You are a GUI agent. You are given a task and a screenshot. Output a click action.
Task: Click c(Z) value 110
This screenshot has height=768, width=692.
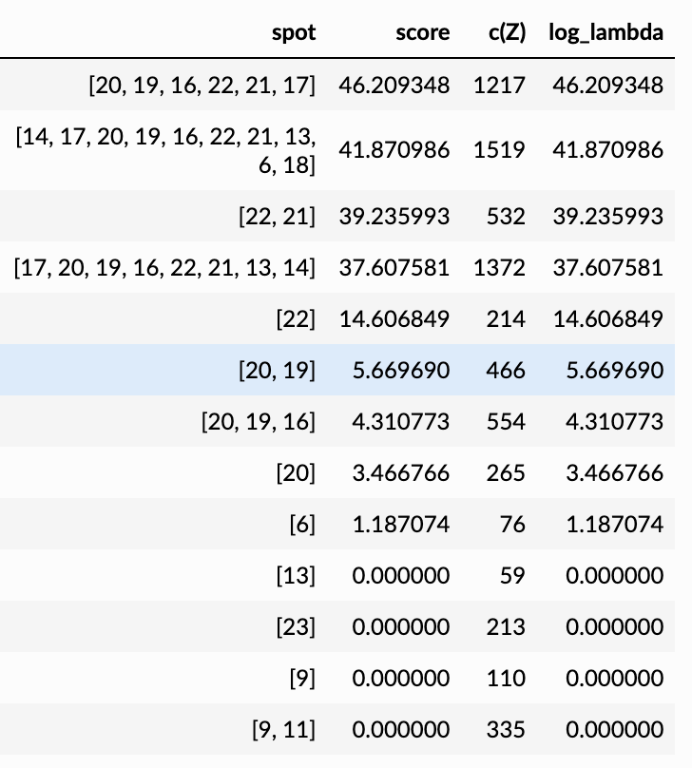506,679
